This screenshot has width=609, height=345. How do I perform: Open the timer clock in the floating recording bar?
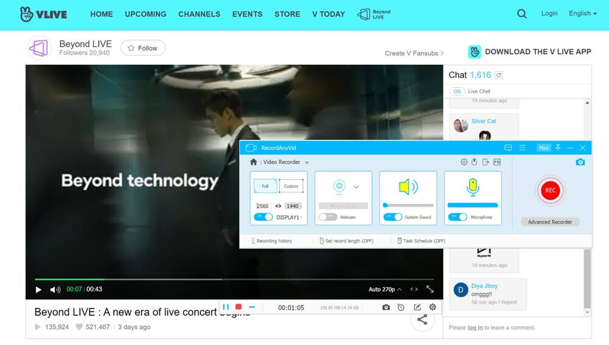point(401,307)
